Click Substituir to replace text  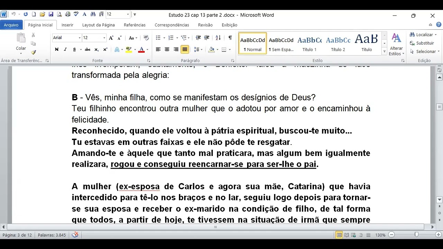point(422,43)
